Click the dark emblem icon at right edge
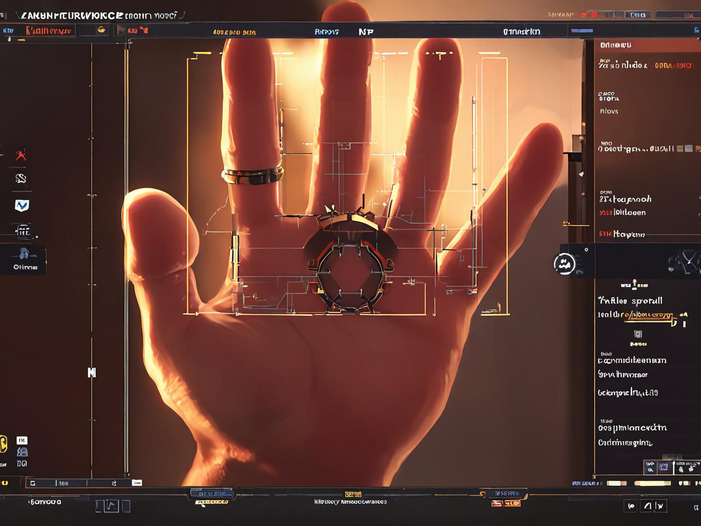The height and width of the screenshot is (526, 701). pos(685,261)
